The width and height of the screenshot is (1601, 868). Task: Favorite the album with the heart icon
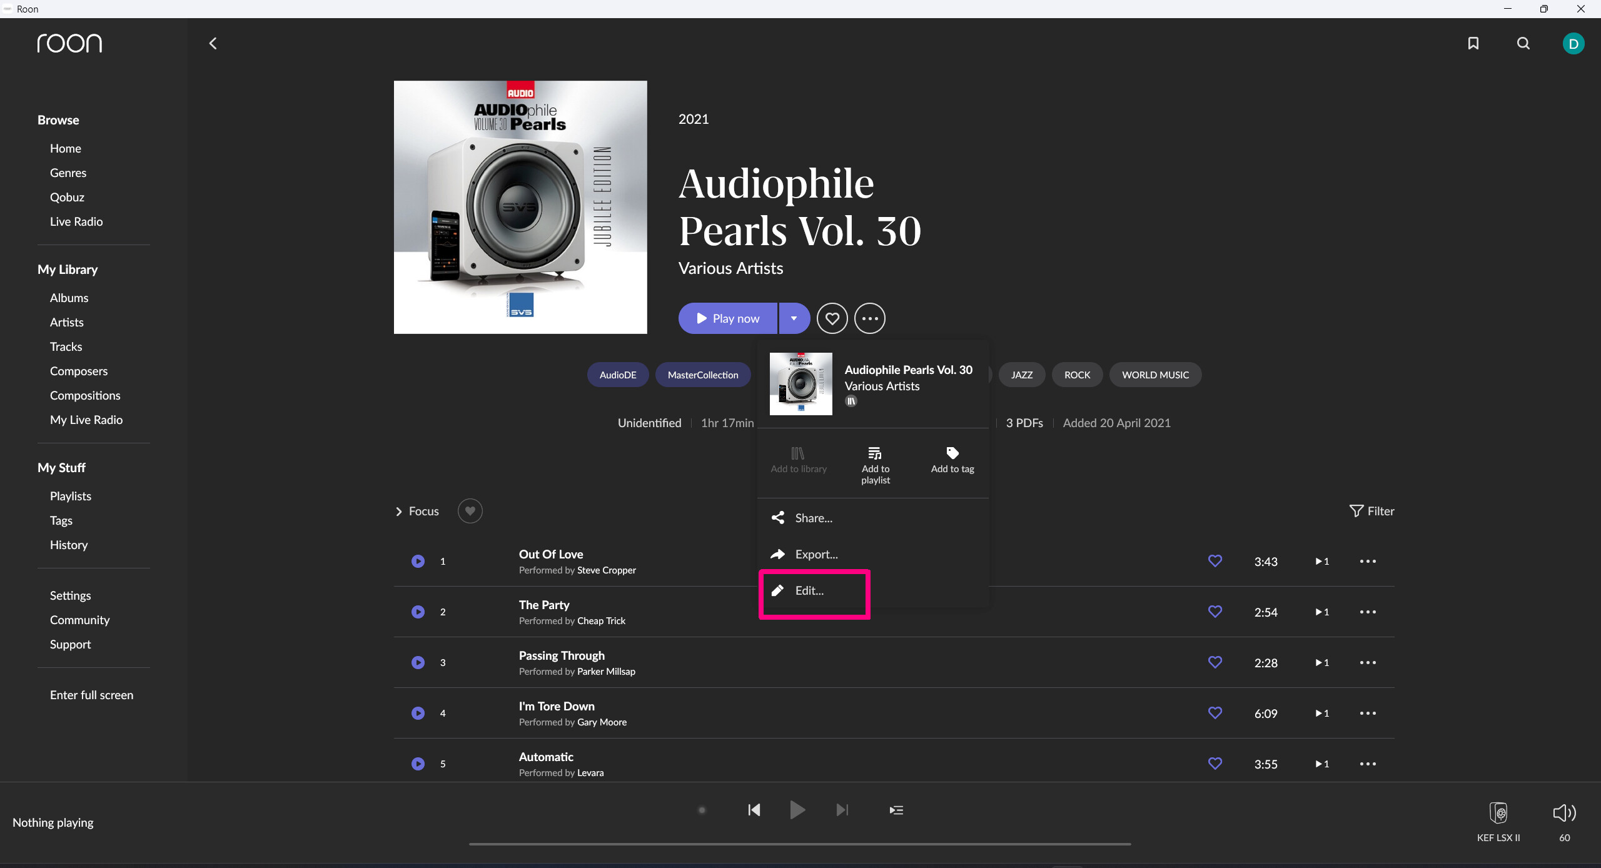click(832, 318)
